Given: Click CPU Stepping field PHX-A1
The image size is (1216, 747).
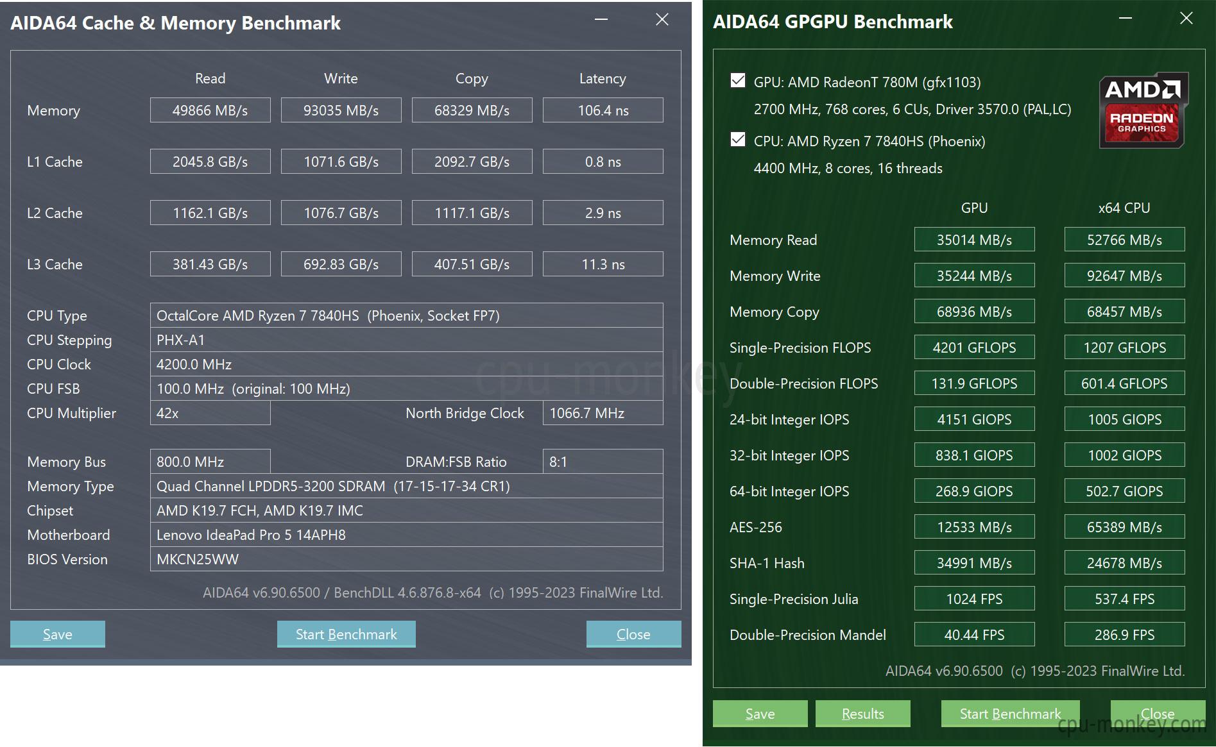Looking at the screenshot, I should coord(407,340).
